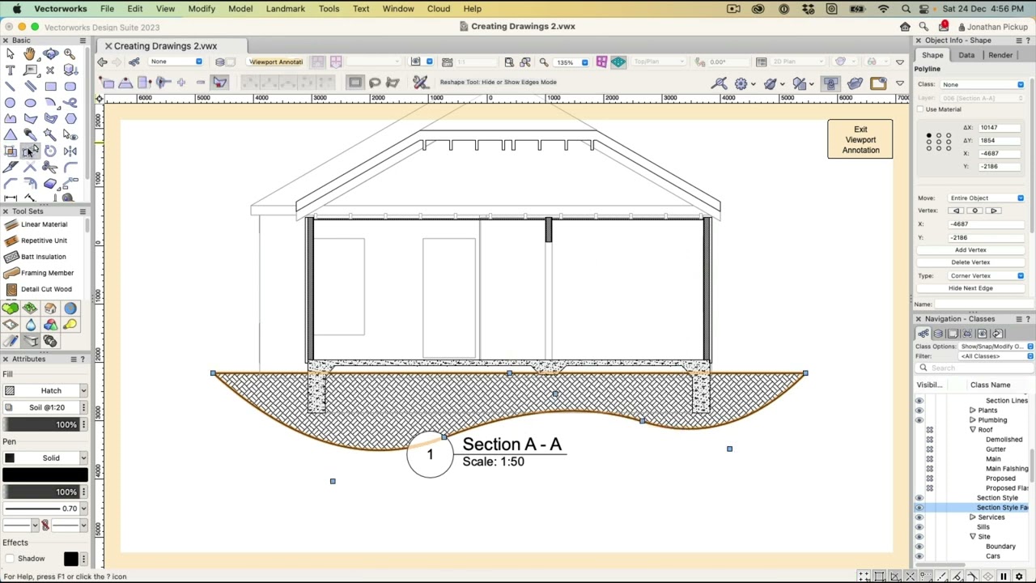Select the Text tool
1036x583 pixels.
click(x=11, y=70)
